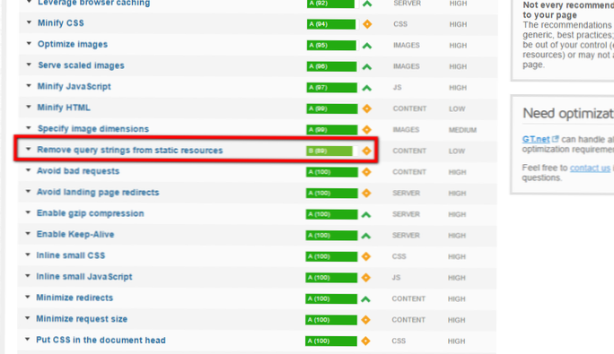Expand the Minify JavaScript row arrow

pos(29,86)
